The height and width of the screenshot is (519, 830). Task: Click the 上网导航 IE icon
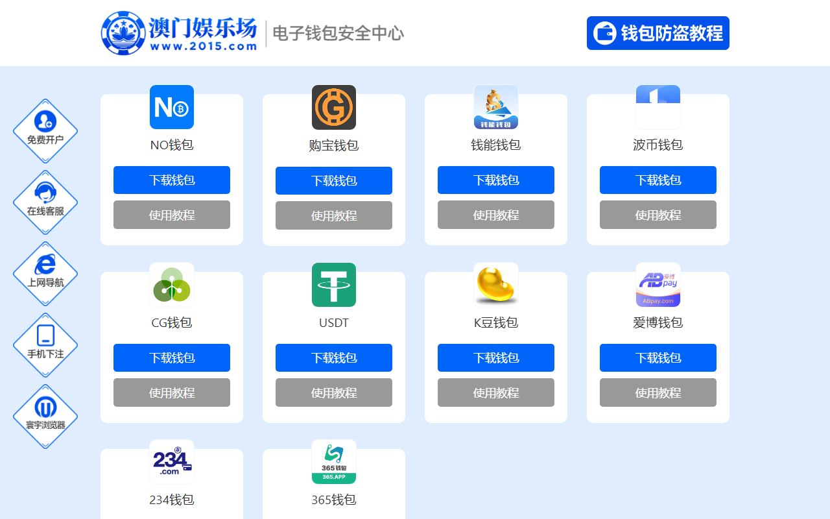click(x=45, y=274)
